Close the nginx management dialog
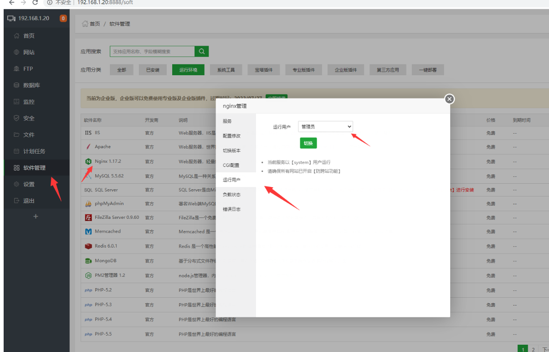549x352 pixels. (449, 99)
